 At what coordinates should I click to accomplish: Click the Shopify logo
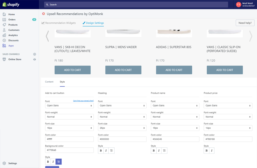11,5
